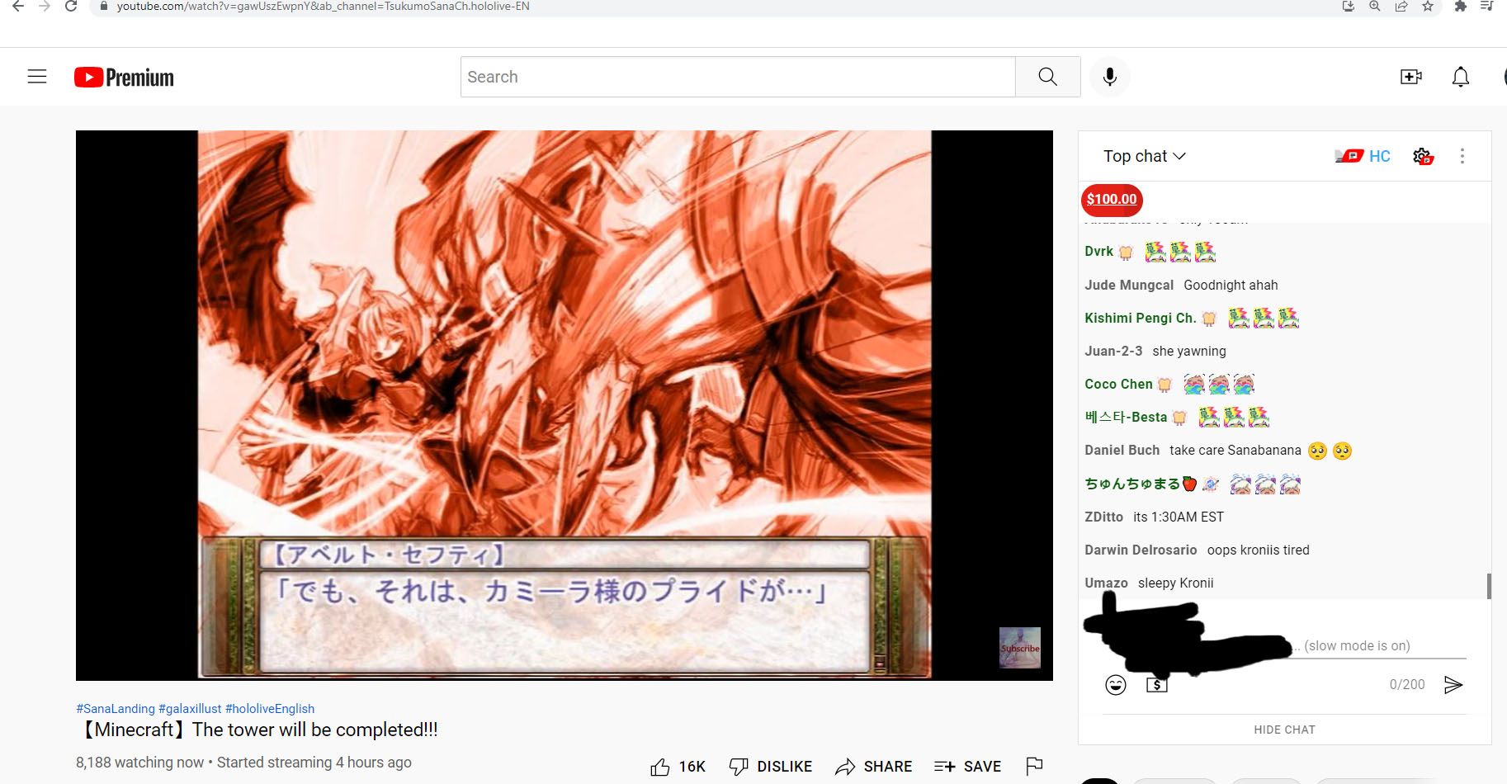This screenshot has height=784, width=1507.
Task: Click the chat panel scrollbar
Action: 1489,586
